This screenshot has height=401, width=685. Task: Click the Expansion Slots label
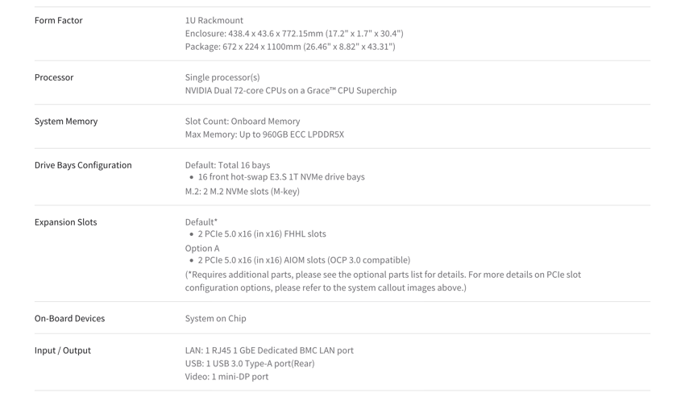[65, 222]
